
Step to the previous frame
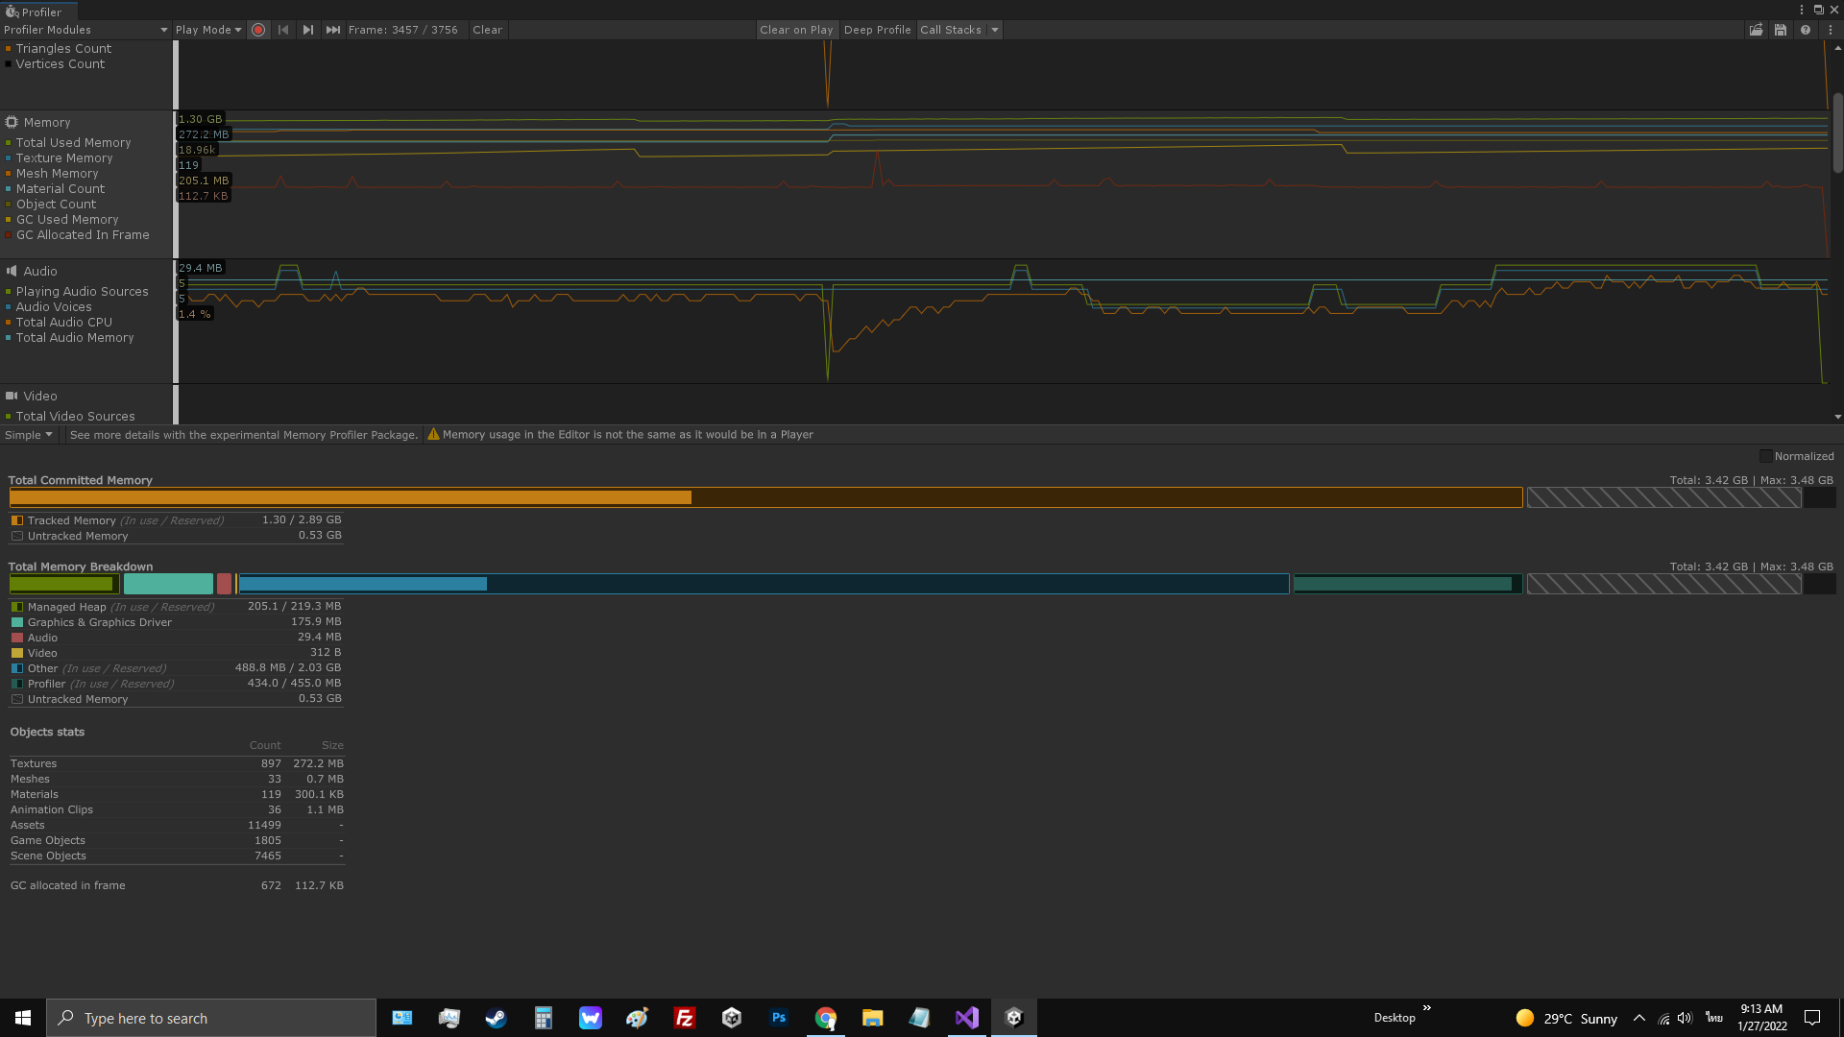283,30
